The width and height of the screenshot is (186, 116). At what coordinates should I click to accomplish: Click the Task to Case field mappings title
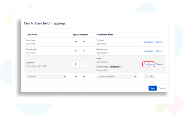point(45,23)
